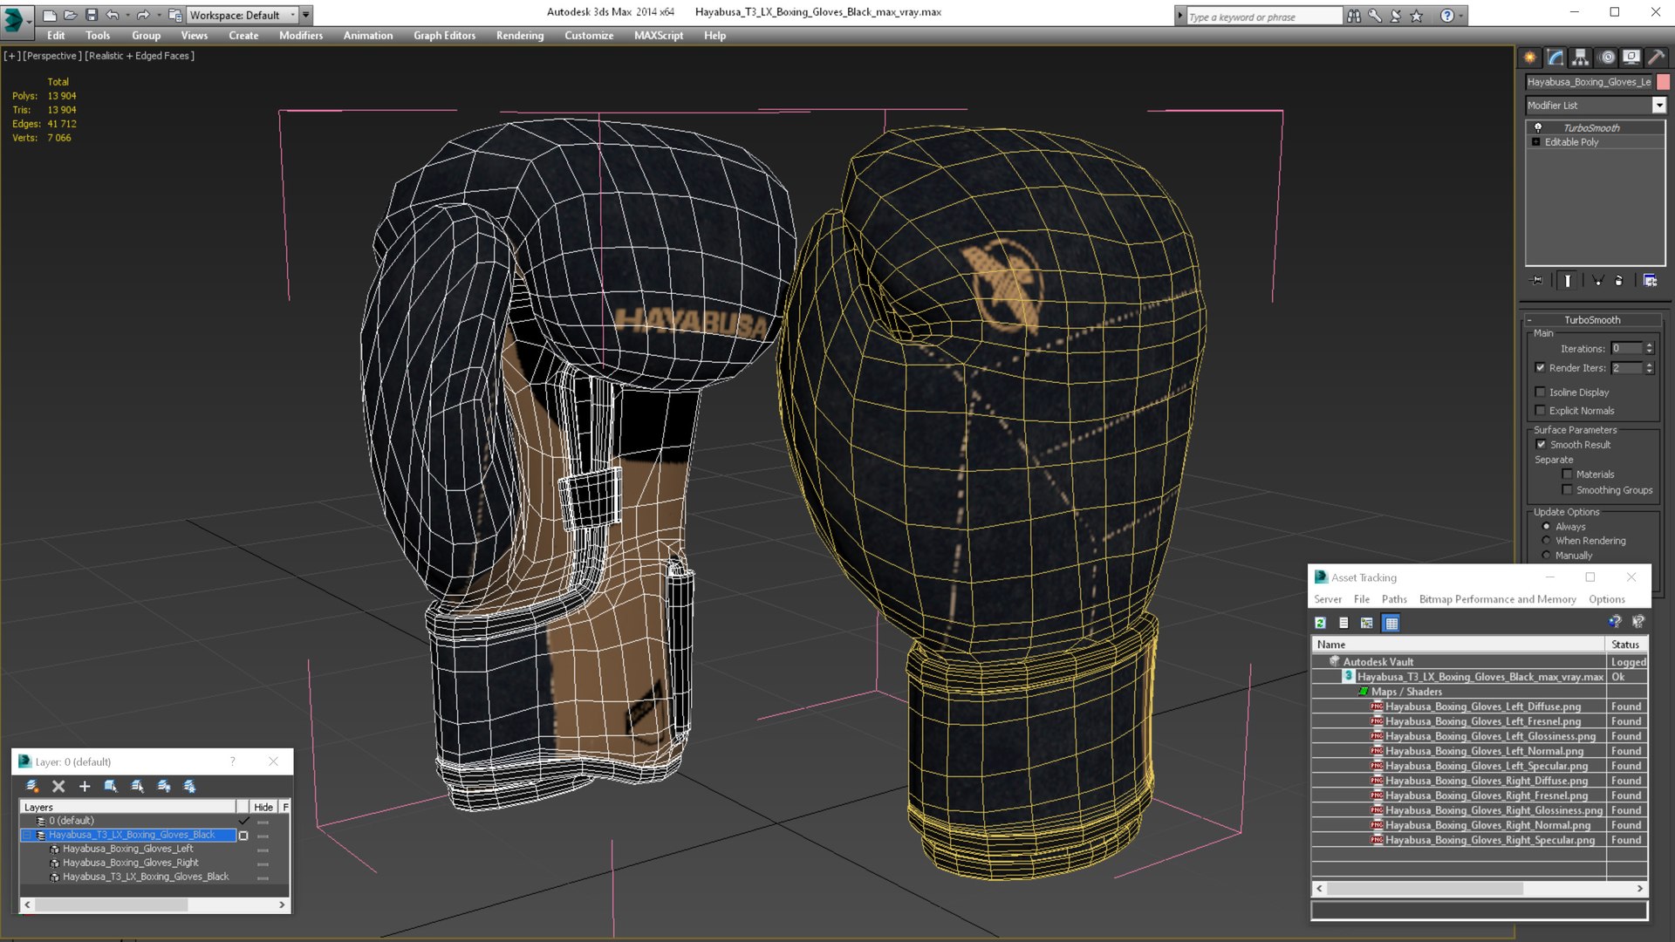Click the pink object color swatch
The image size is (1675, 942).
[1663, 82]
